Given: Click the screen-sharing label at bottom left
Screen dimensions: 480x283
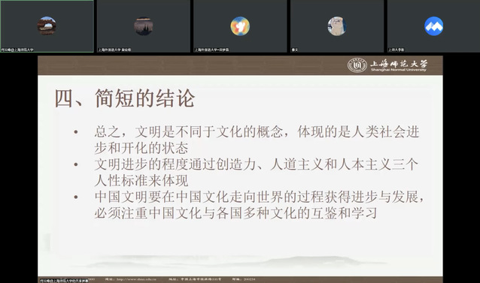Looking at the screenshot, I should 64,280.
